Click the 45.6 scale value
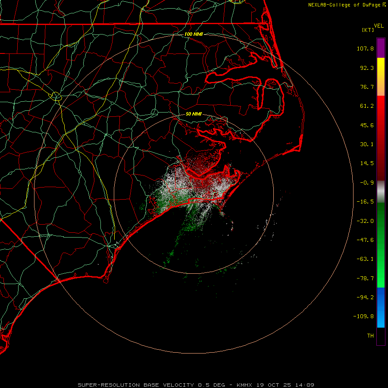 point(367,125)
